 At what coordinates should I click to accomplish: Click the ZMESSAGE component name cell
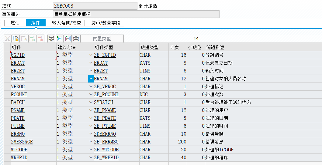[33, 142]
